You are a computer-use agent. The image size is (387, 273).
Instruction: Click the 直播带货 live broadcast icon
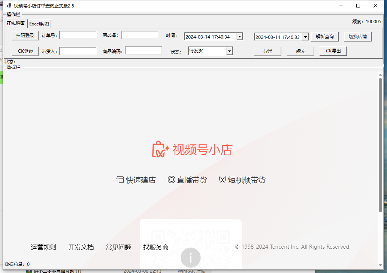click(x=171, y=180)
